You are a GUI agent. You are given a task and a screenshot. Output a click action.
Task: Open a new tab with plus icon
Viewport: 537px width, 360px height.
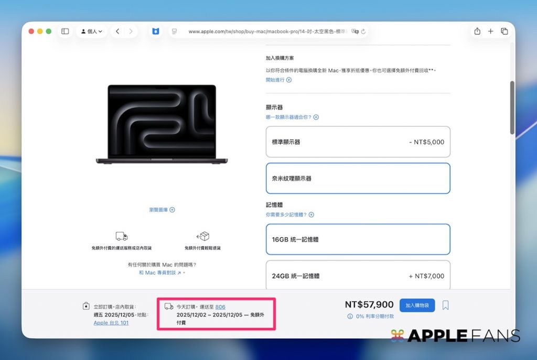[x=491, y=31]
